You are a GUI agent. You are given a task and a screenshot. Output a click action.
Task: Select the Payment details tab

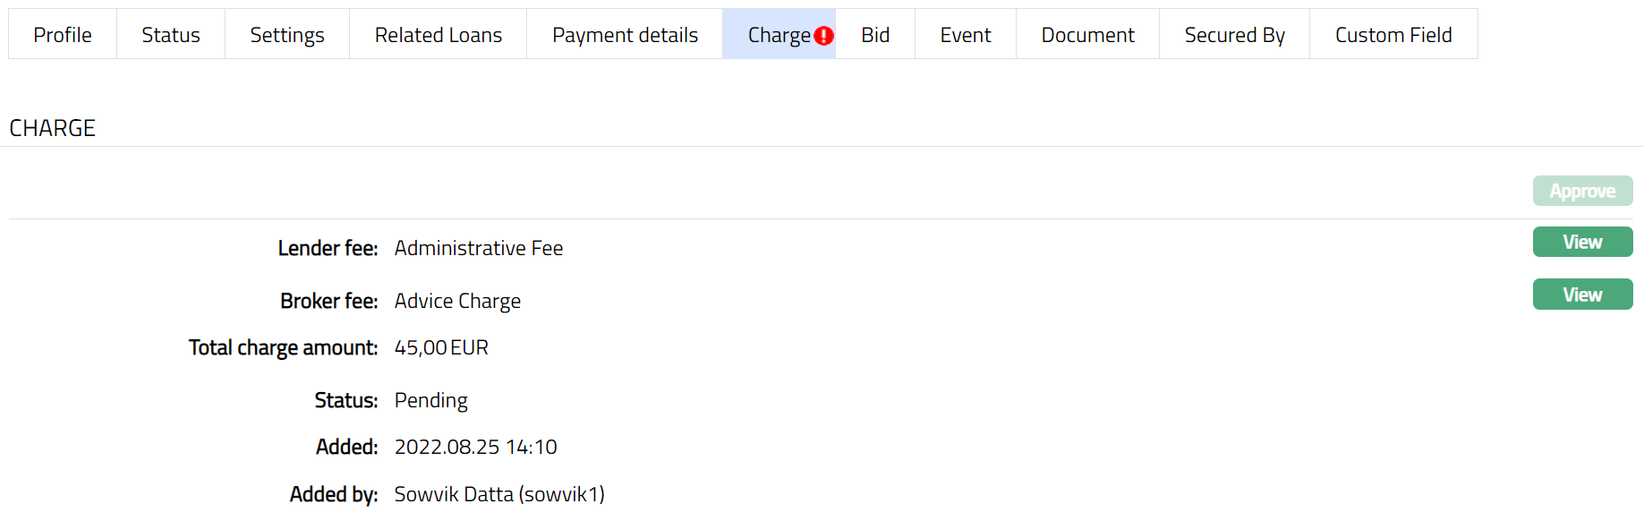click(625, 35)
